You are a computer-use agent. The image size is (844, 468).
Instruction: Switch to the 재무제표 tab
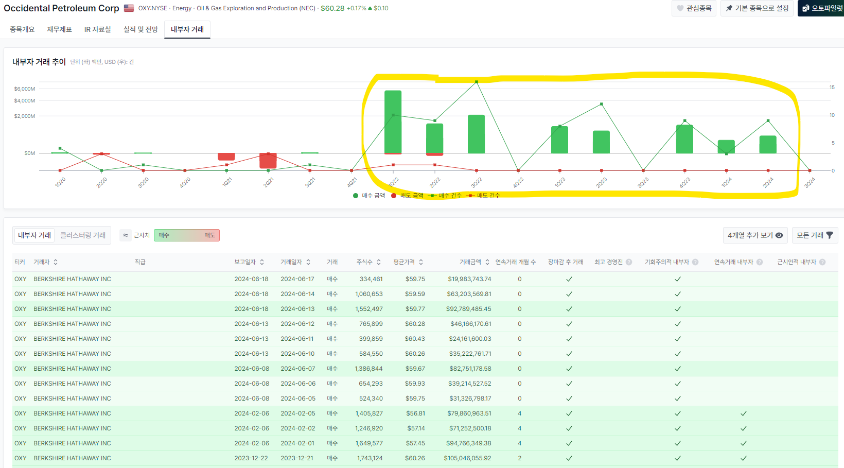click(59, 29)
